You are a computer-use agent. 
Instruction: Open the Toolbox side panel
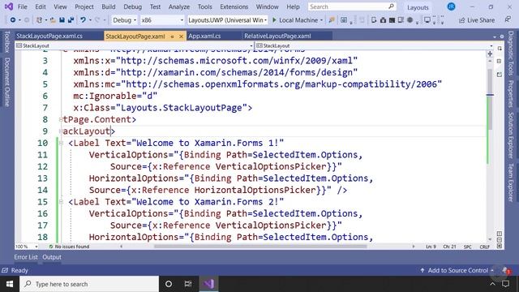(6, 41)
